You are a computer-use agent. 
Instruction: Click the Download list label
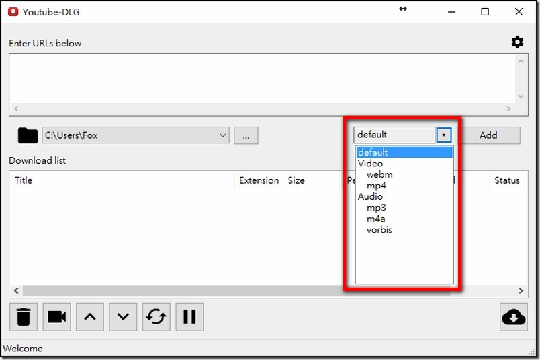point(37,160)
